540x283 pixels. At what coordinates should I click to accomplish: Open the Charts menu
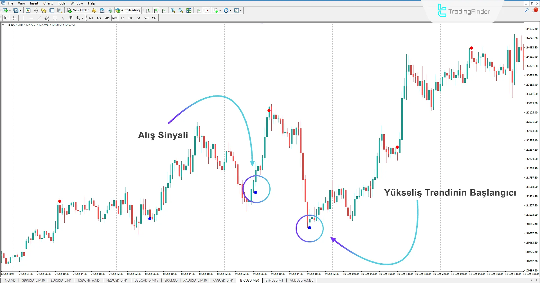coord(48,3)
